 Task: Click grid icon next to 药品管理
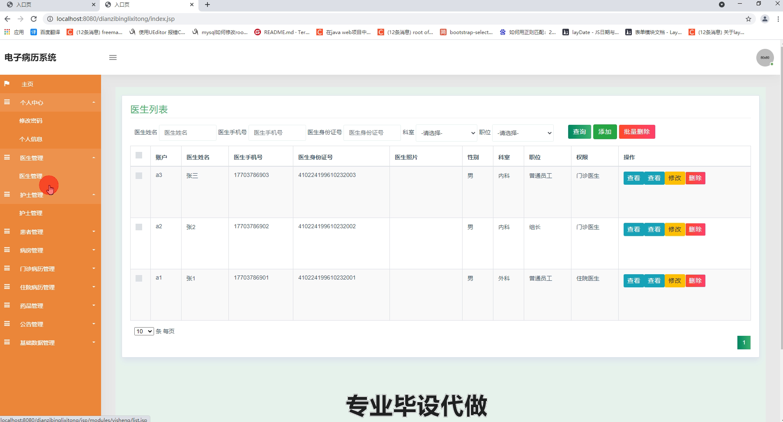click(x=7, y=305)
